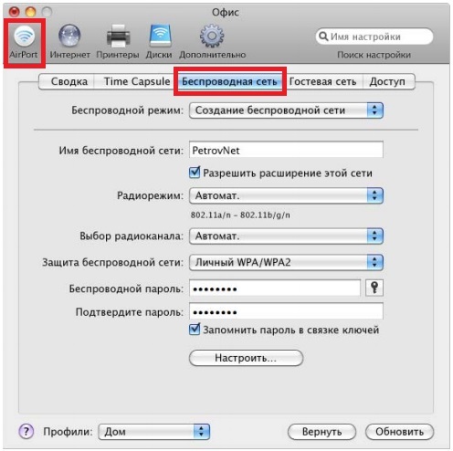
Task: Click the key icon beside password field
Action: point(374,288)
